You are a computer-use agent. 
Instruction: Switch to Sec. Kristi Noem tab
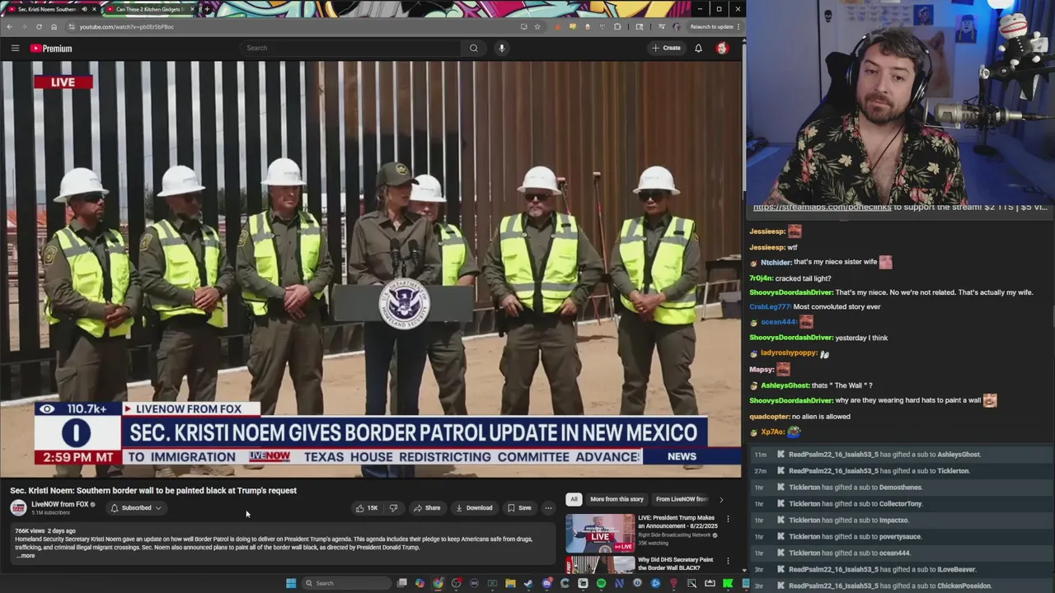coord(48,9)
